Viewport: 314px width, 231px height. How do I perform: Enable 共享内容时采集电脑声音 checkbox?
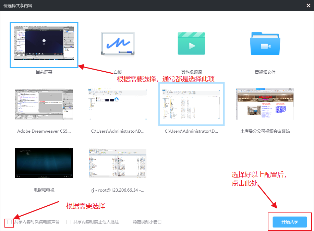pyautogui.click(x=10, y=222)
